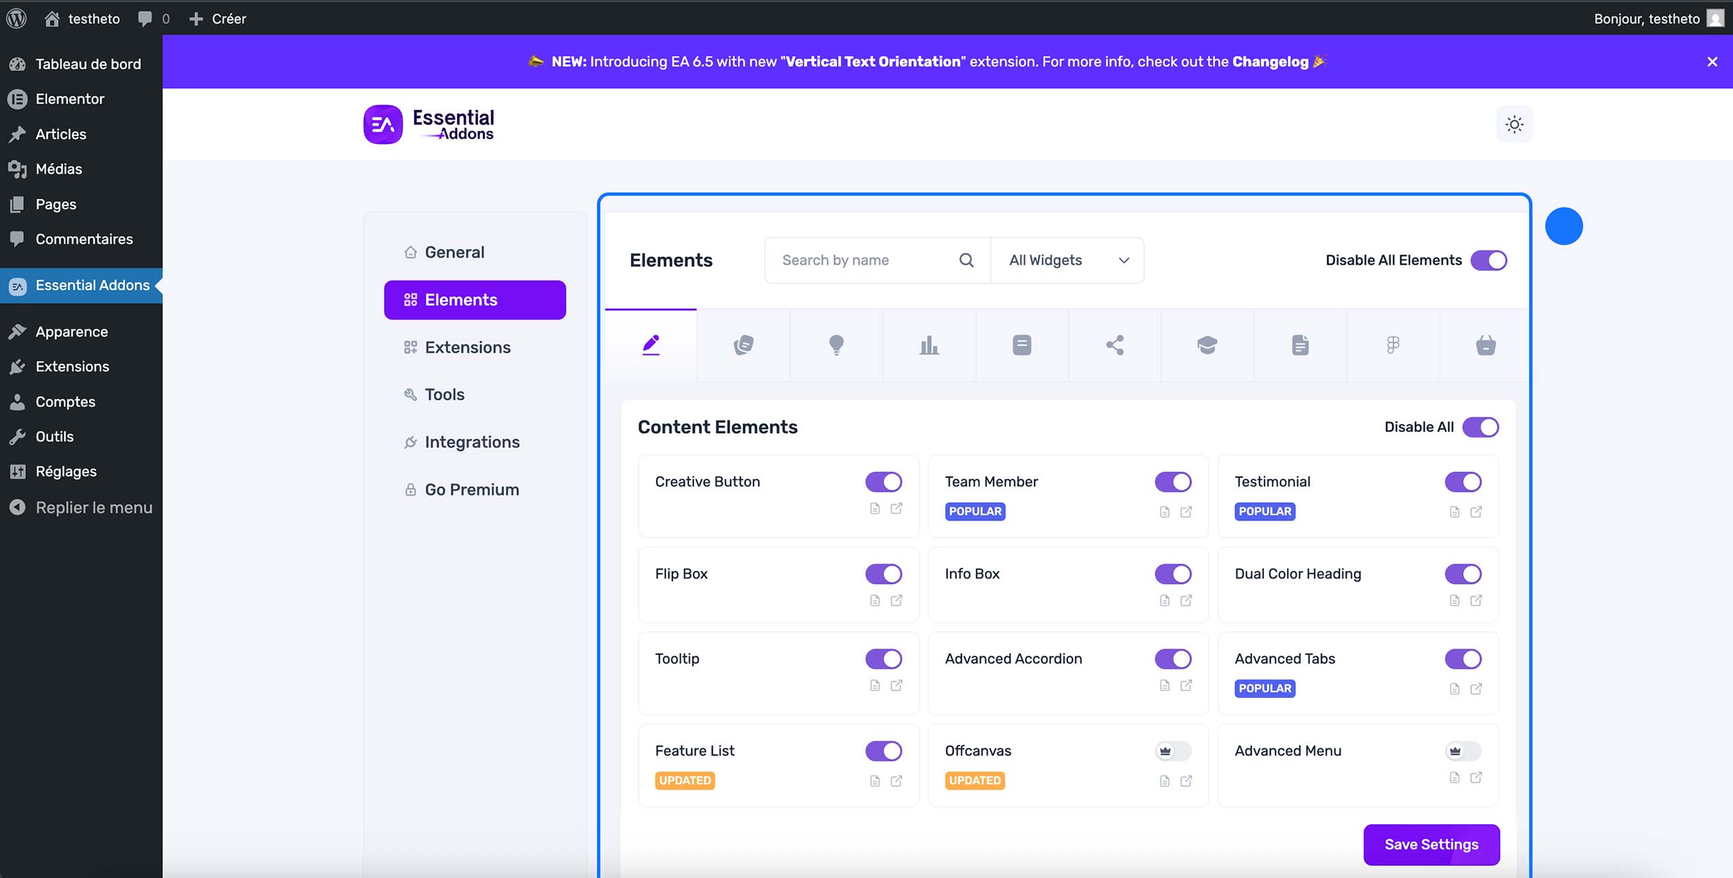Select the lightbulb category icon
Screen dimensions: 1733x878
[x=836, y=345]
